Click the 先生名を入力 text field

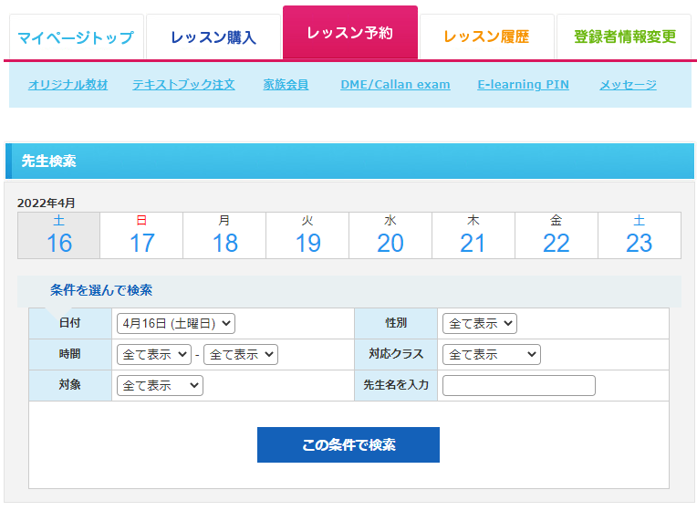click(x=518, y=385)
